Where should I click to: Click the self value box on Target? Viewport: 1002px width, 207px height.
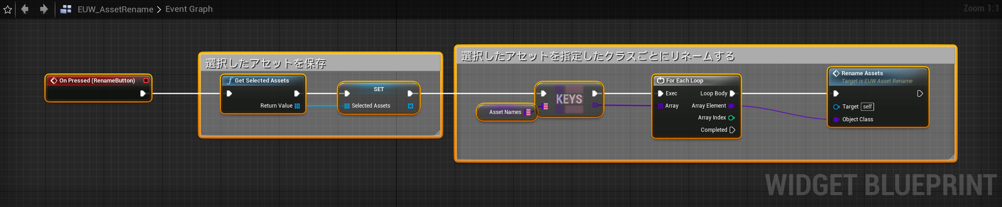coord(867,107)
